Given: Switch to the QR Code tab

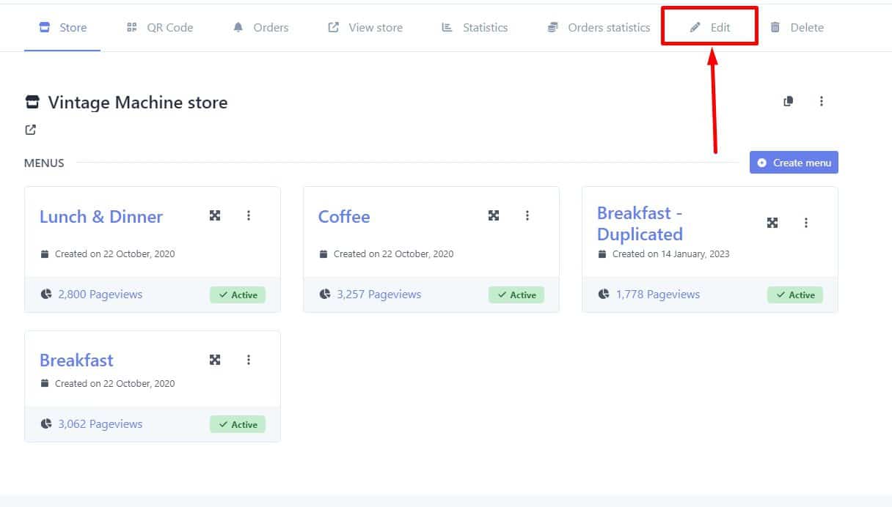Looking at the screenshot, I should pos(160,28).
